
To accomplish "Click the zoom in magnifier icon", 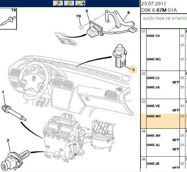I will pyautogui.click(x=58, y=3).
